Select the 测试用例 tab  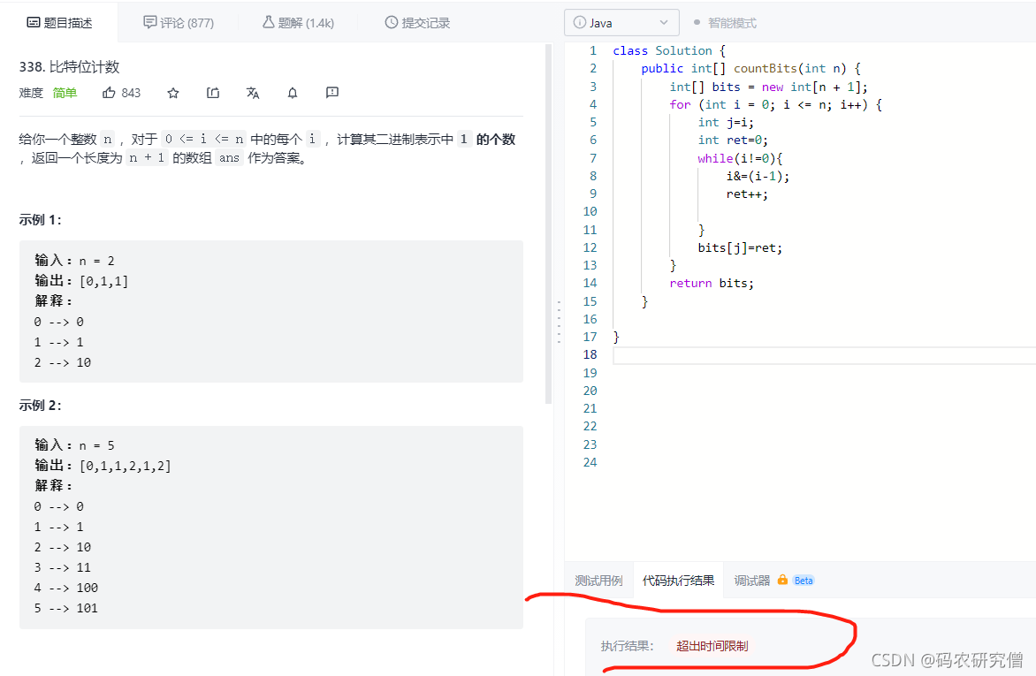598,581
